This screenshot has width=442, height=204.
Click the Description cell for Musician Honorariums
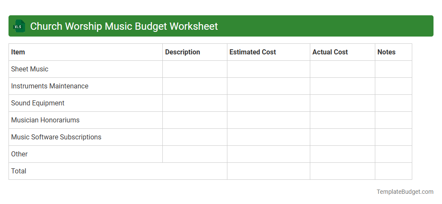(x=195, y=120)
